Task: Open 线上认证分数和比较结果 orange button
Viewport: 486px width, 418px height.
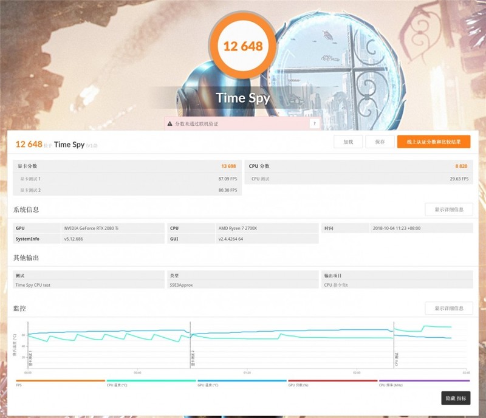Action: (435, 142)
